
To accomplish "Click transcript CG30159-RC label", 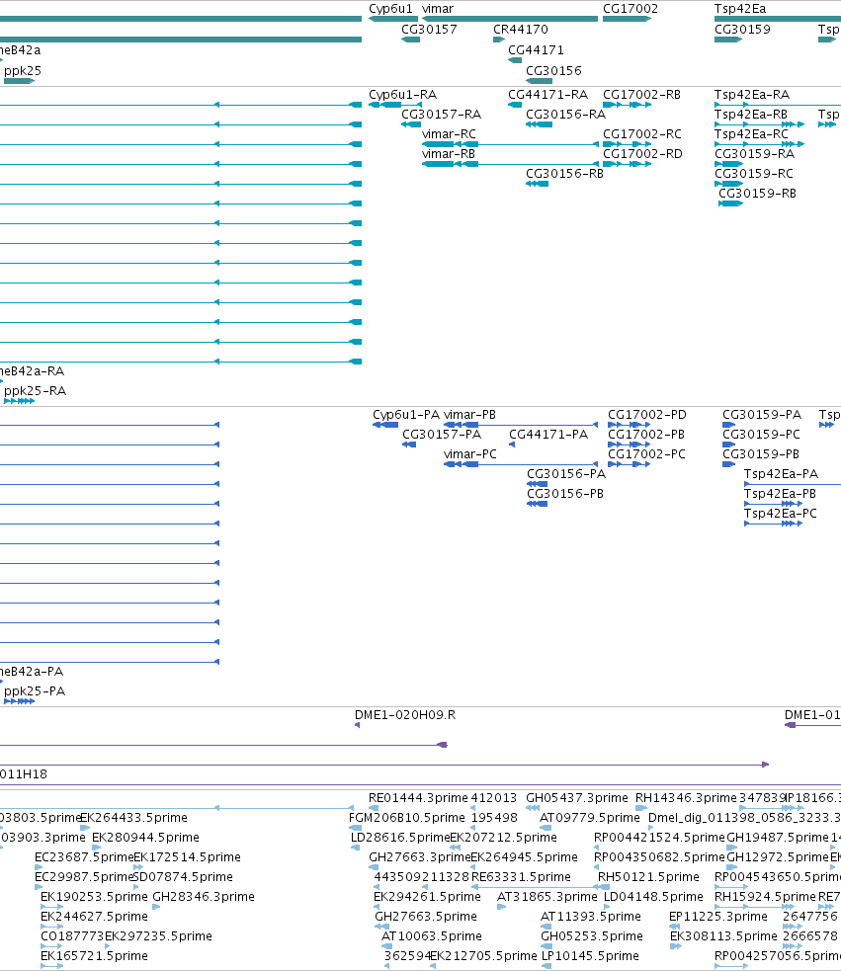I will [x=754, y=174].
